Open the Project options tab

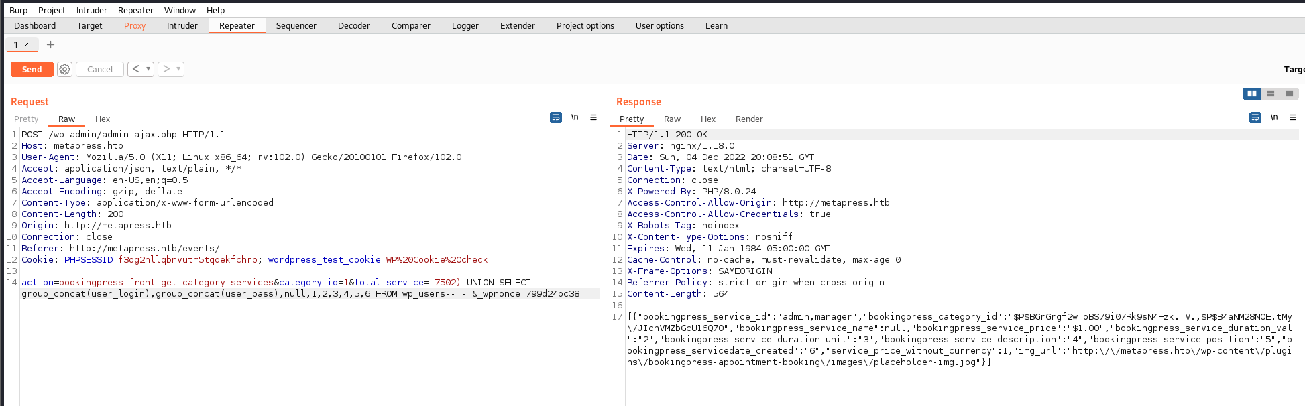[x=585, y=26]
